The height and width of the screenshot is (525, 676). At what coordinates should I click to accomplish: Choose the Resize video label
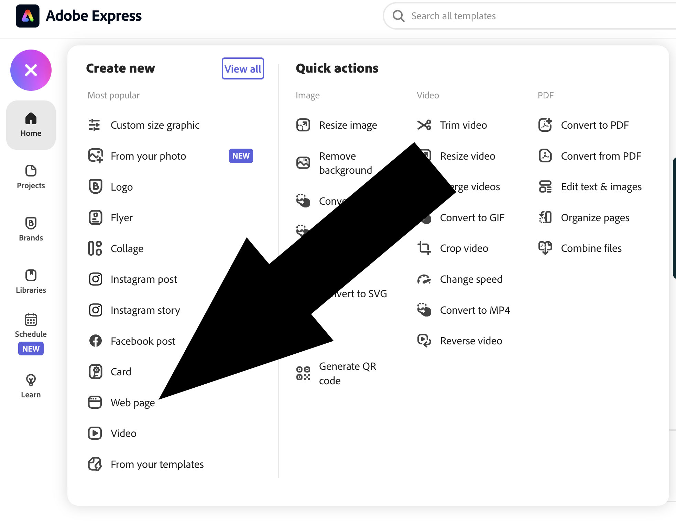468,156
